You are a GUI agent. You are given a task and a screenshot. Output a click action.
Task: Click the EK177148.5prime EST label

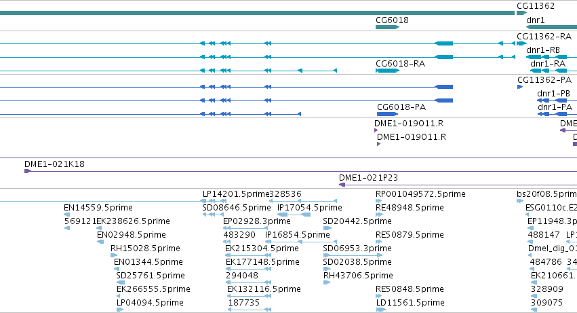click(x=263, y=263)
